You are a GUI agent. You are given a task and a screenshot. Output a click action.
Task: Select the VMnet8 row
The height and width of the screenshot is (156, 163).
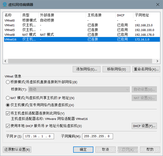[x=82, y=35]
